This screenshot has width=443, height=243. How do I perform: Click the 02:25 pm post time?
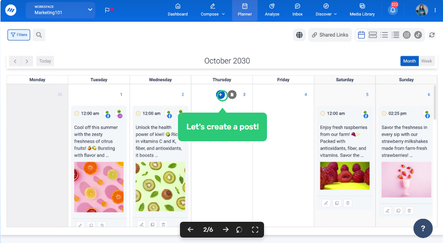(x=397, y=114)
